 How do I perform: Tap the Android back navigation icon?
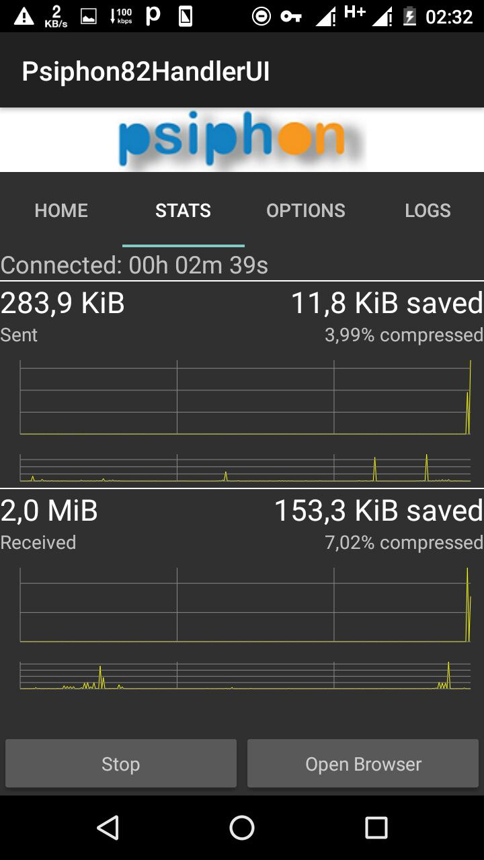(x=108, y=828)
